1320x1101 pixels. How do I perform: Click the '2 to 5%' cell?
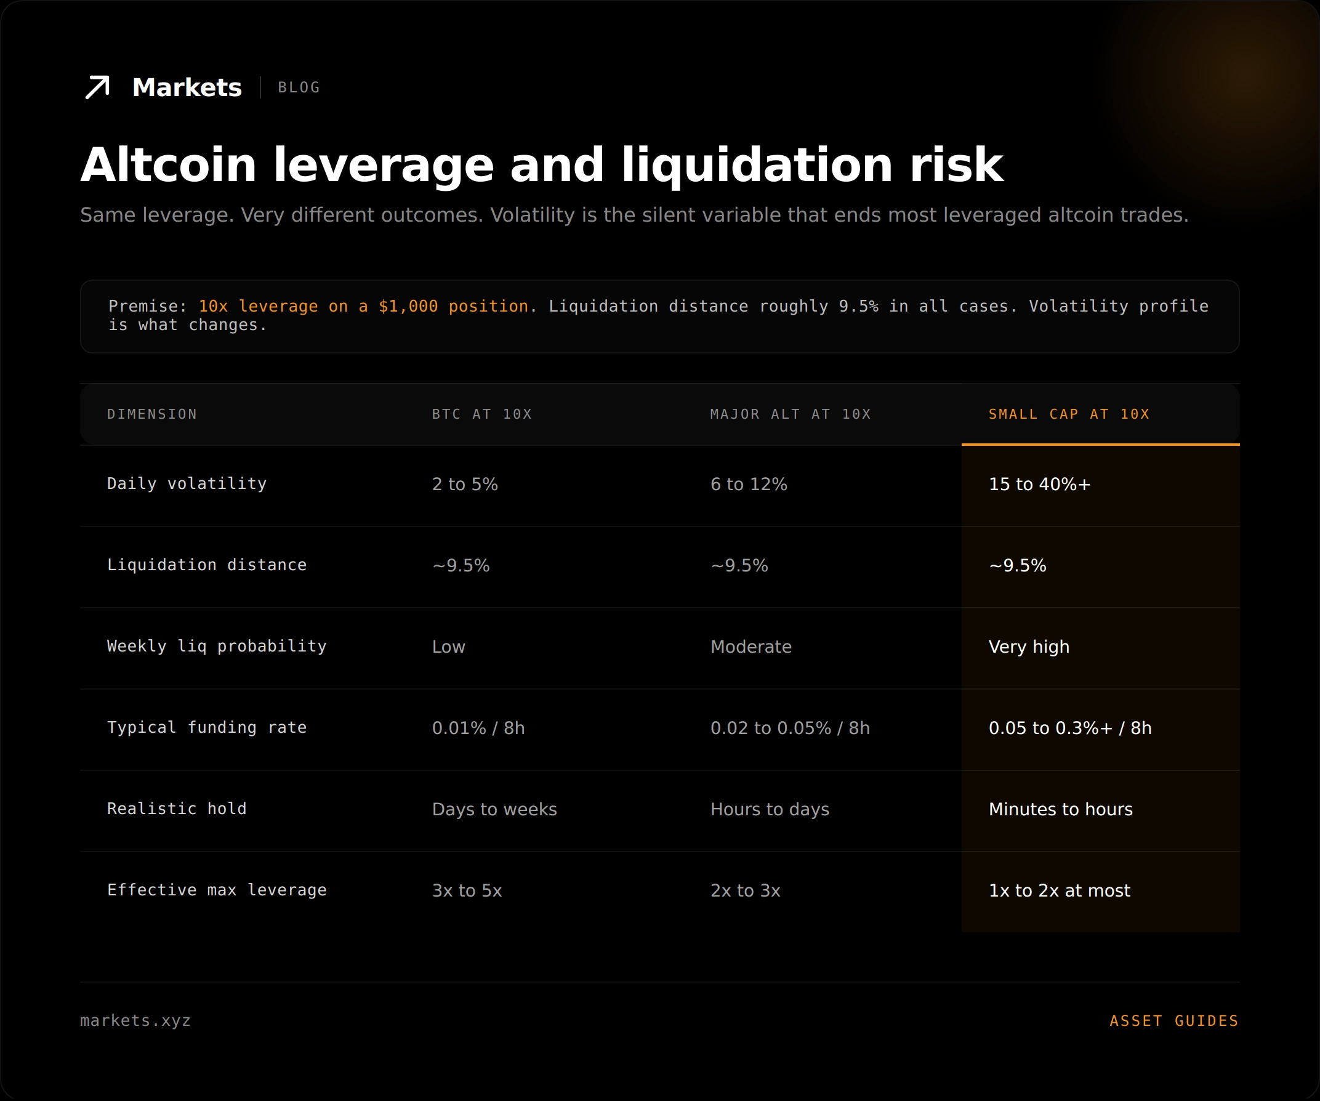point(464,484)
